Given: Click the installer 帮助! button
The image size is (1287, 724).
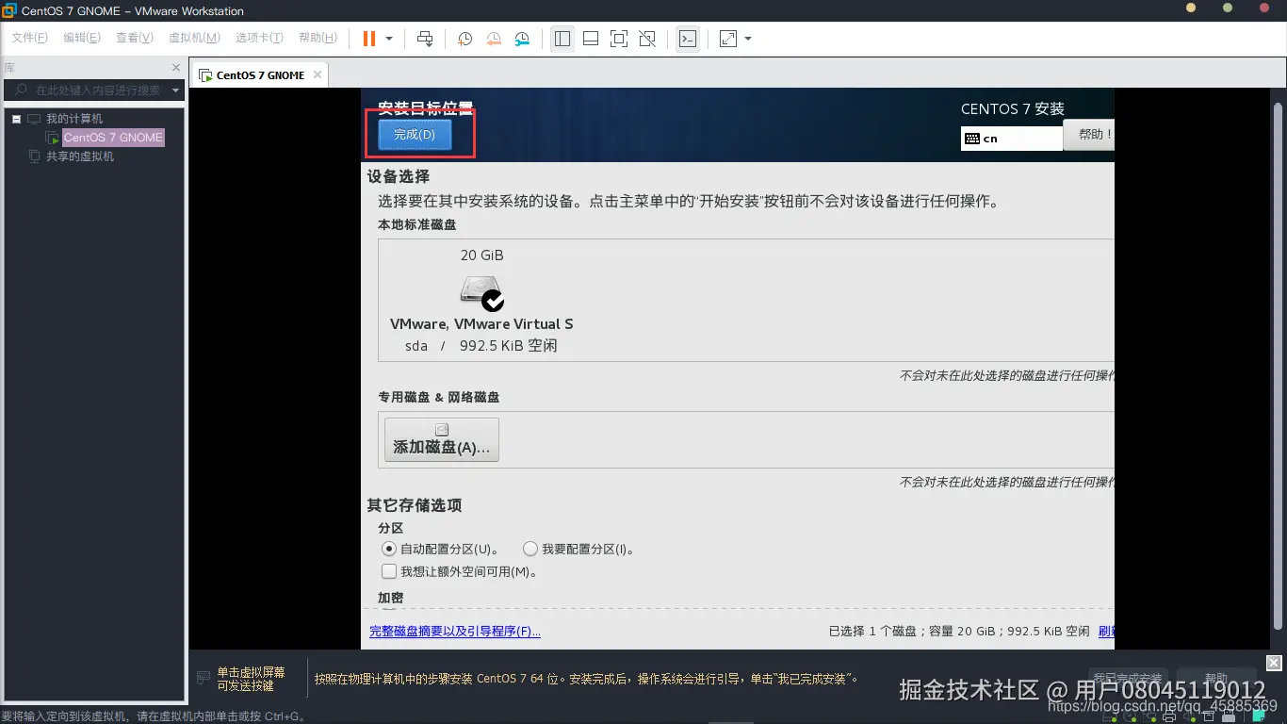Looking at the screenshot, I should coord(1089,135).
